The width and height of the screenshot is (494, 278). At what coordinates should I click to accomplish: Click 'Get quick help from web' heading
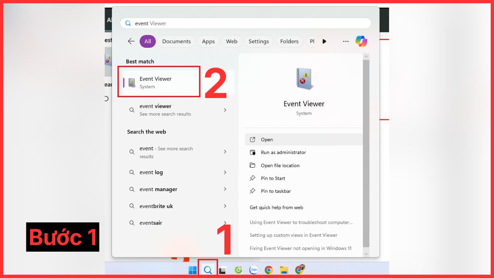[276, 208]
